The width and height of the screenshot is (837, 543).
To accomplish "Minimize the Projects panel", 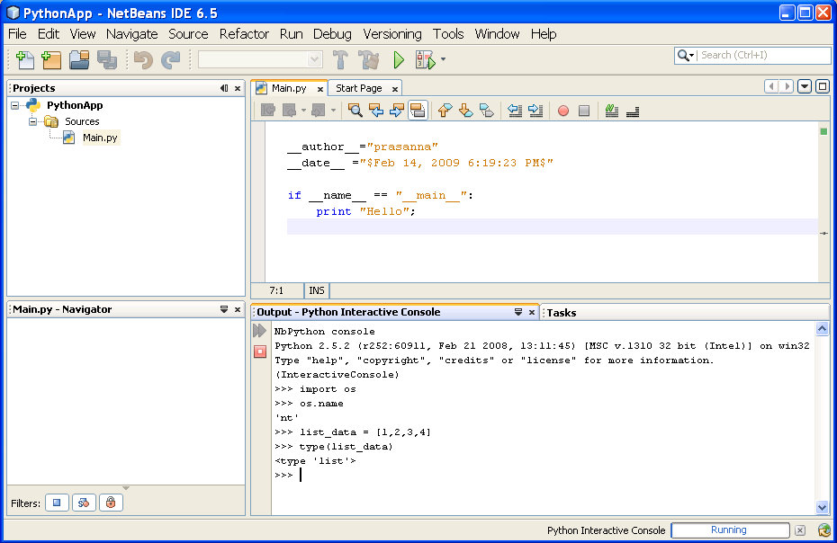I will click(x=224, y=88).
